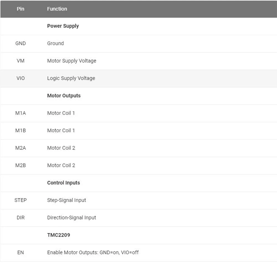Image resolution: width=277 pixels, height=277 pixels.
Task: Select Logic Supply Voltage description
Action: 71,78
